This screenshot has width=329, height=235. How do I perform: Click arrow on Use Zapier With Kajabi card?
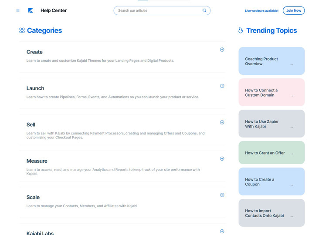(x=292, y=128)
